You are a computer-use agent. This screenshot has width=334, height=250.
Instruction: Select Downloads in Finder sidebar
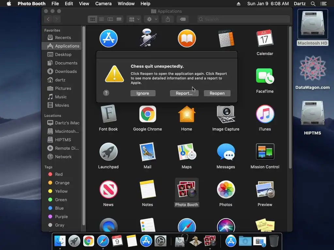61,71
